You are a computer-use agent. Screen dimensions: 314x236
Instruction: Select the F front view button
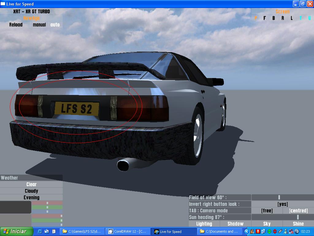click(x=265, y=18)
